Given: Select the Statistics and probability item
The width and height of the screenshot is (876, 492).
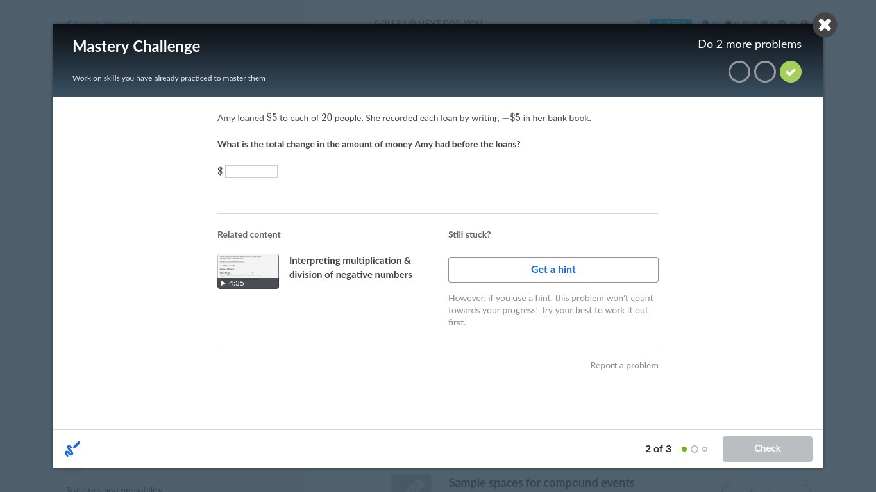Looking at the screenshot, I should (114, 489).
